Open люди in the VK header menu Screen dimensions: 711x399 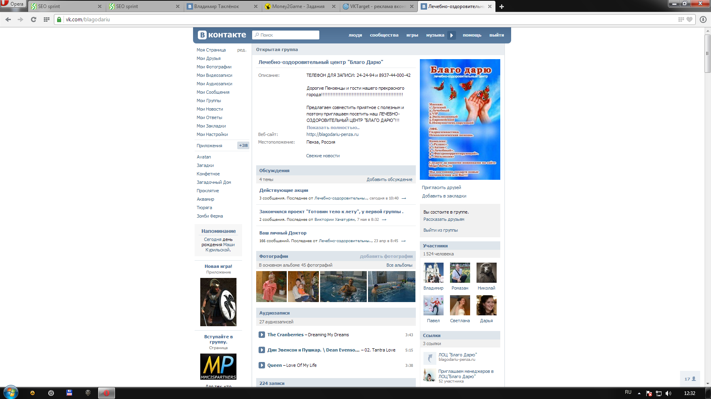point(355,35)
